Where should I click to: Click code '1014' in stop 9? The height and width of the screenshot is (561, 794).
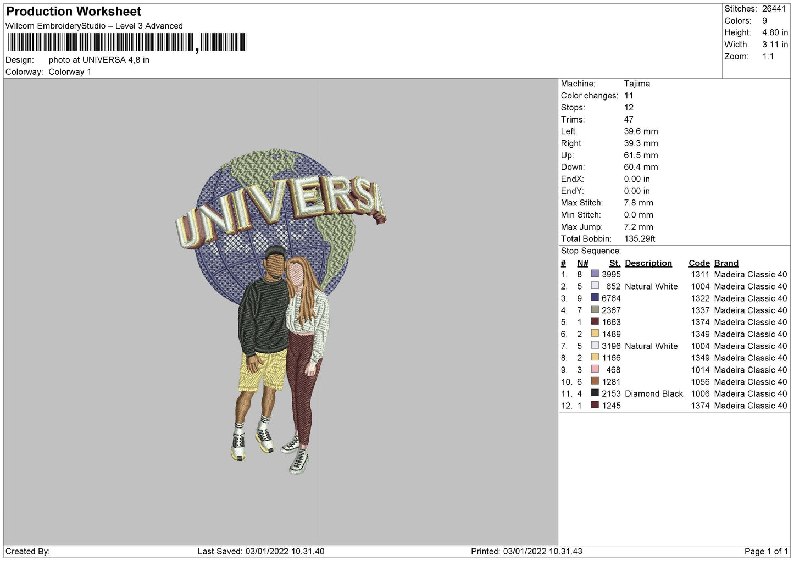700,370
